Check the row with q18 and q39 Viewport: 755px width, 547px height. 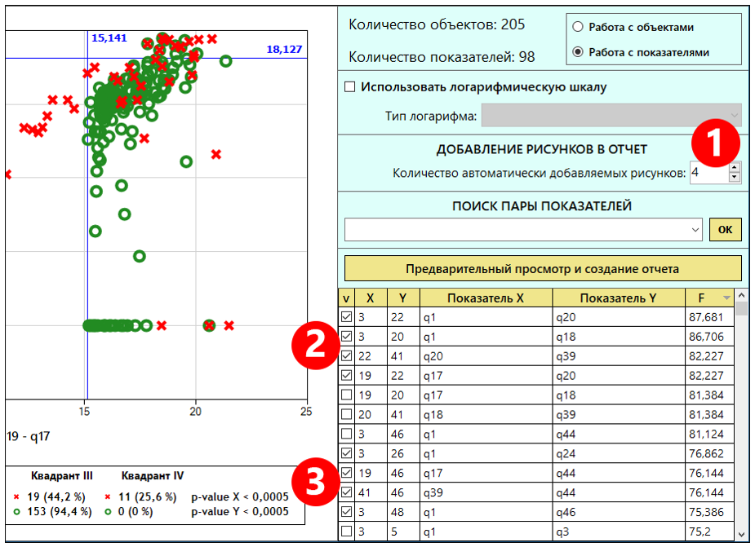pos(346,414)
